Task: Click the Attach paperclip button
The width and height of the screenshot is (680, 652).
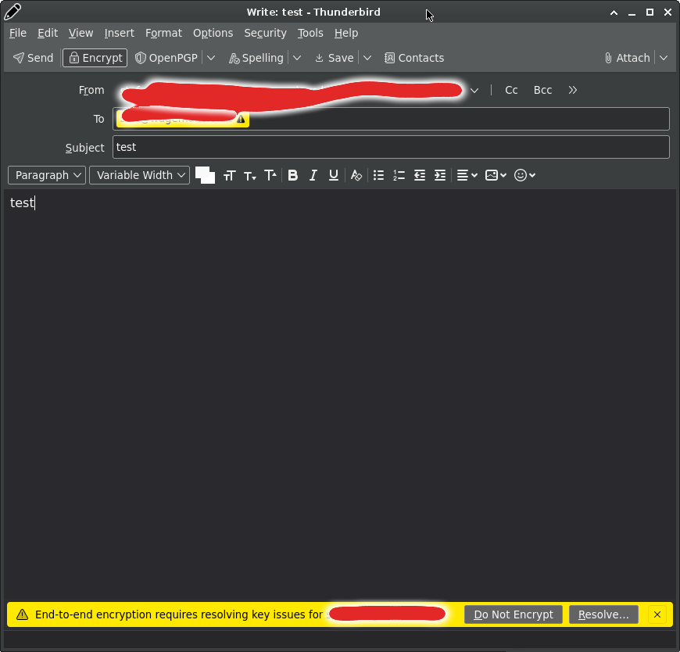Action: click(x=627, y=58)
